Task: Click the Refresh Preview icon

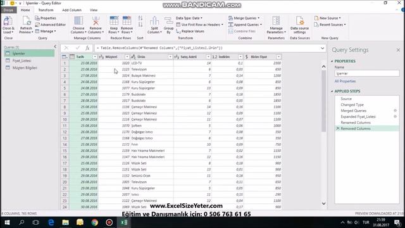Action: tap(26, 21)
